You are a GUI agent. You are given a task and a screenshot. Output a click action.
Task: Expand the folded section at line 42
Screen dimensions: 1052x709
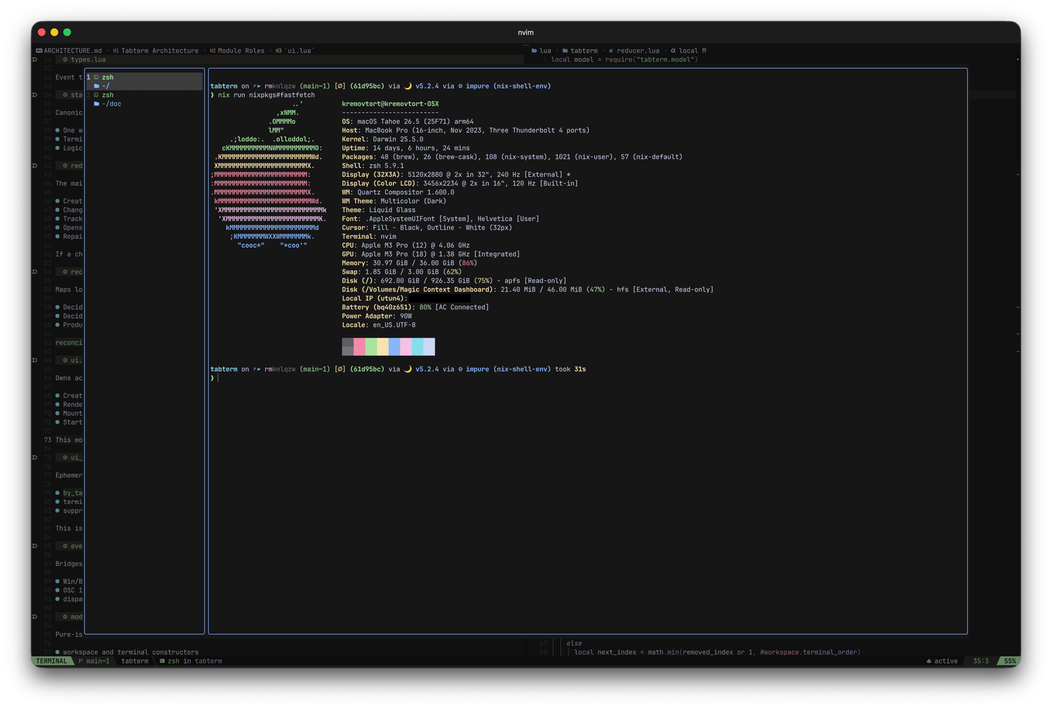click(x=35, y=166)
